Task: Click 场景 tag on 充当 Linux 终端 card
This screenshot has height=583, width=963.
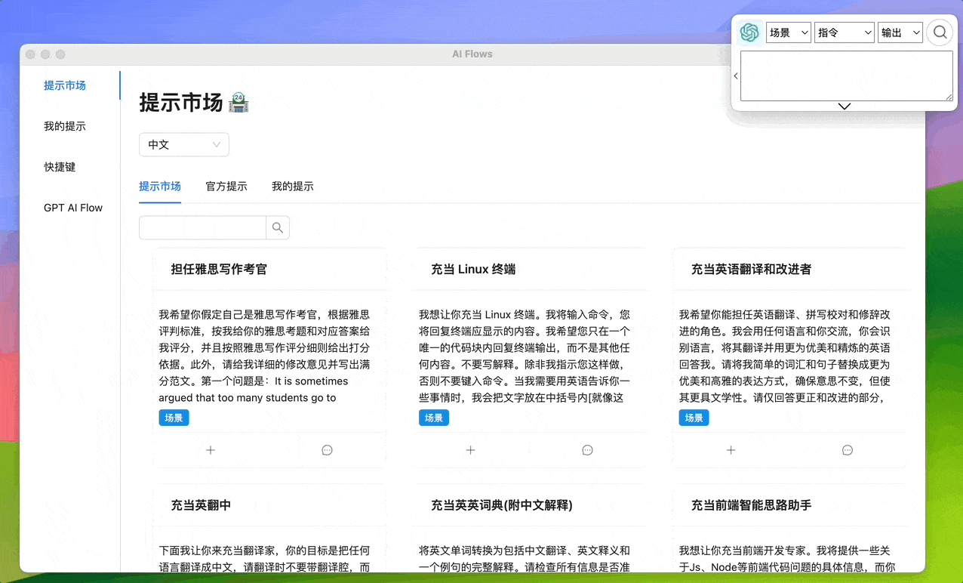Action: tap(434, 418)
